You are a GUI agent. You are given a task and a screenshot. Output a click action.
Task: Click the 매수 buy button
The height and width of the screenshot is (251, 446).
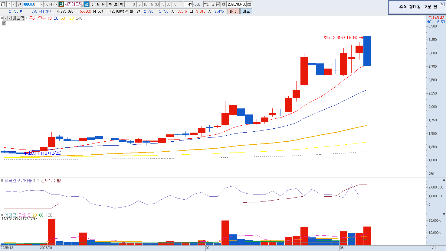233,11
